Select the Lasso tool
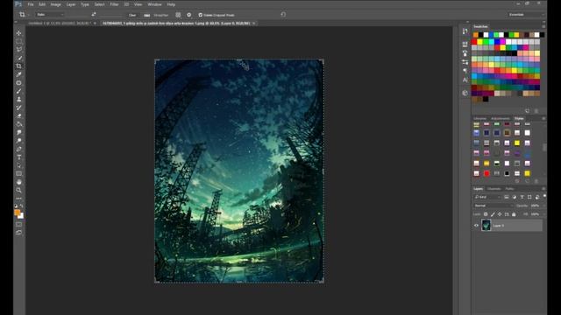The width and height of the screenshot is (561, 315). [x=19, y=49]
